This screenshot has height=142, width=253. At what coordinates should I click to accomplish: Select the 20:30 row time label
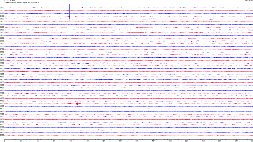click(2, 119)
